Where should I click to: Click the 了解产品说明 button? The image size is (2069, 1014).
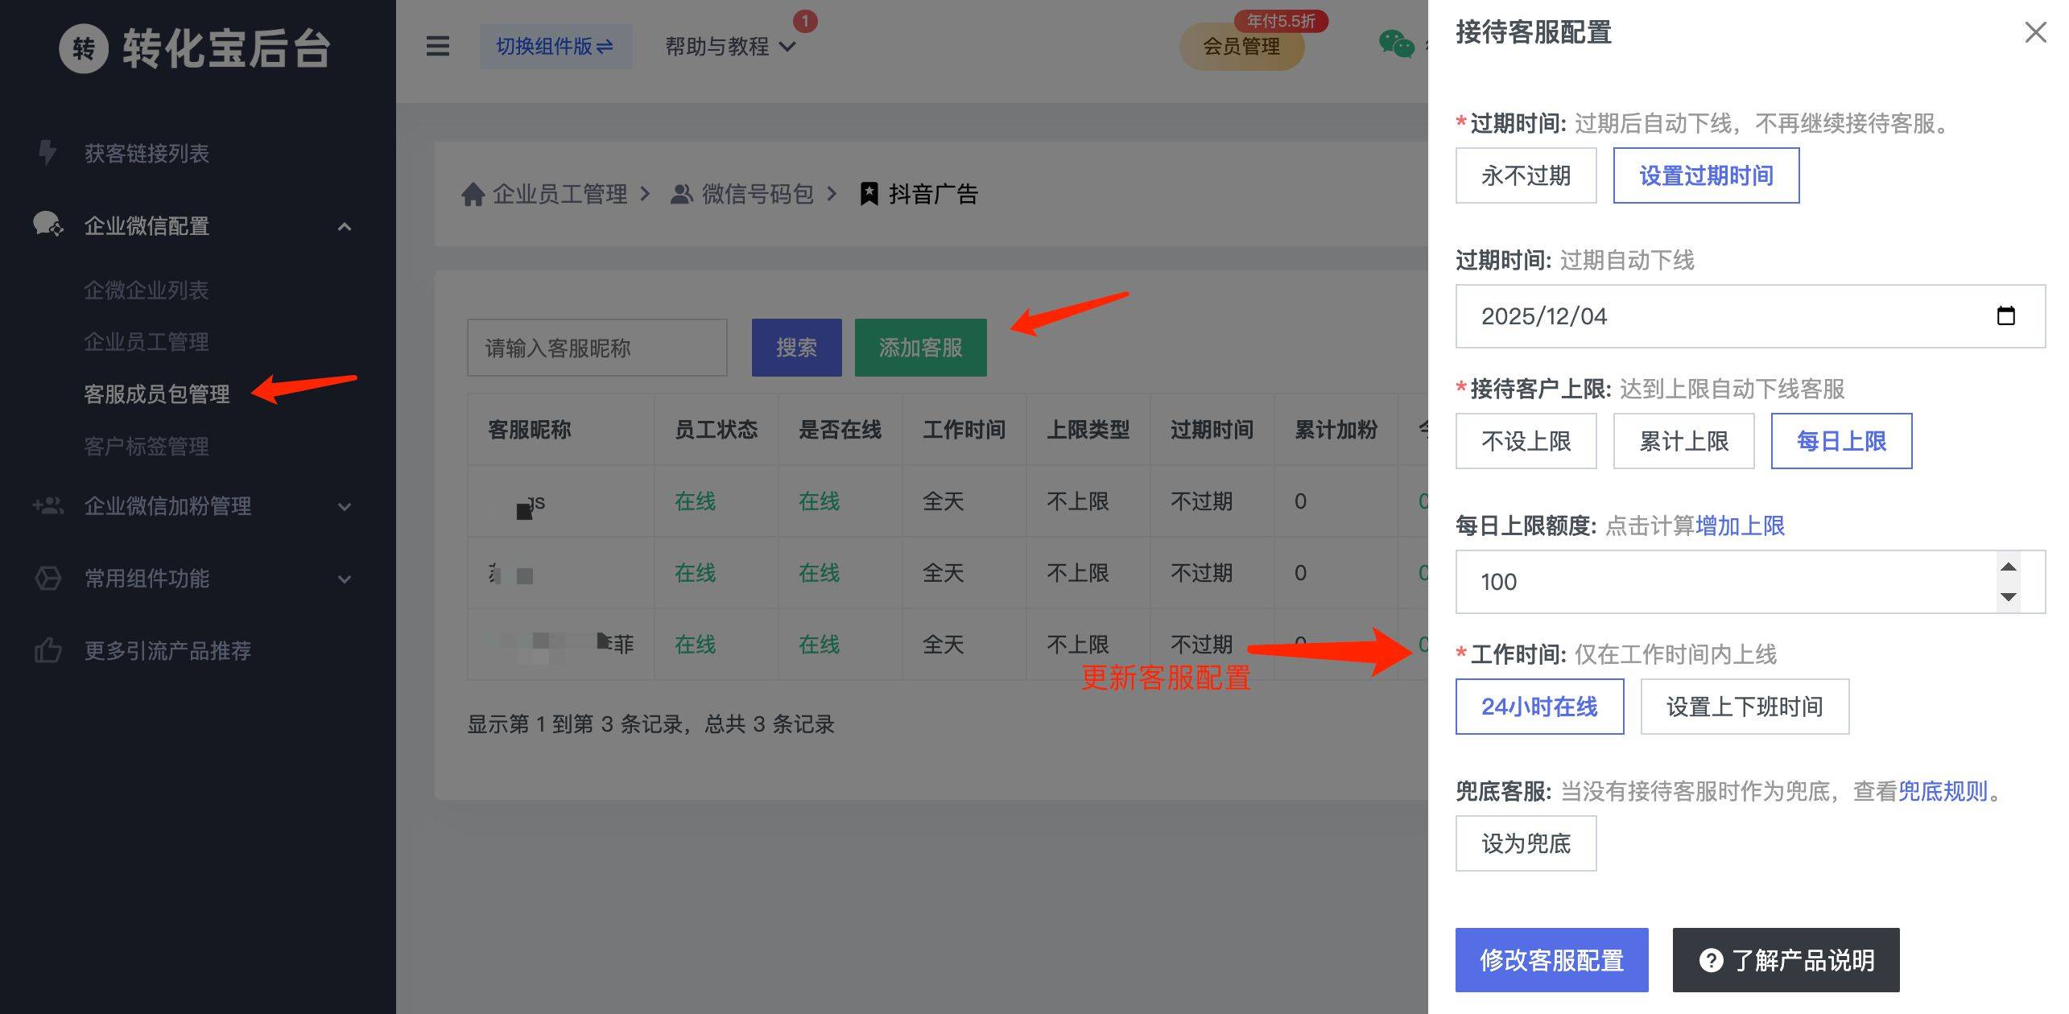tap(1786, 960)
